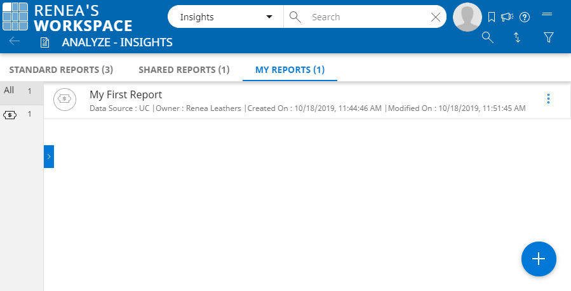Clear search with the X icon
The width and height of the screenshot is (571, 291).
click(436, 17)
